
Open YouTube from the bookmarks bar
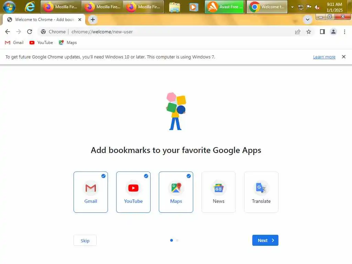coord(41,43)
